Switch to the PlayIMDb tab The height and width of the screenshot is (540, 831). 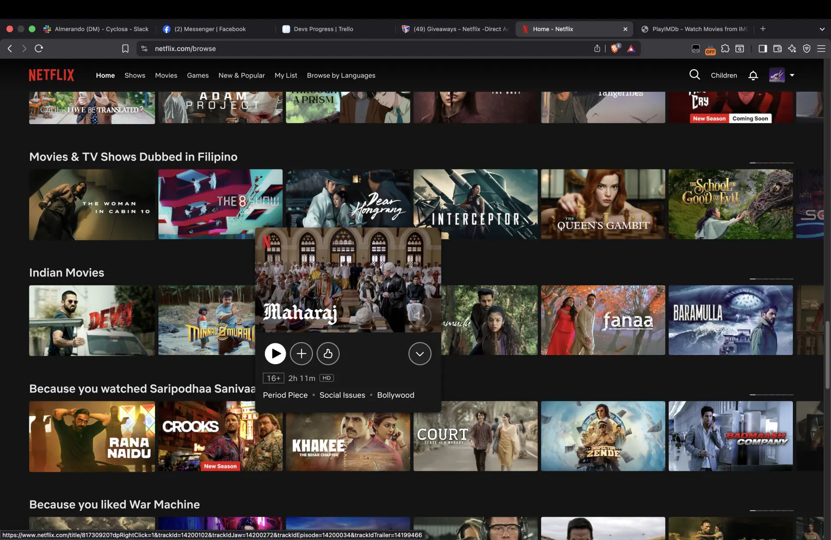(695, 29)
